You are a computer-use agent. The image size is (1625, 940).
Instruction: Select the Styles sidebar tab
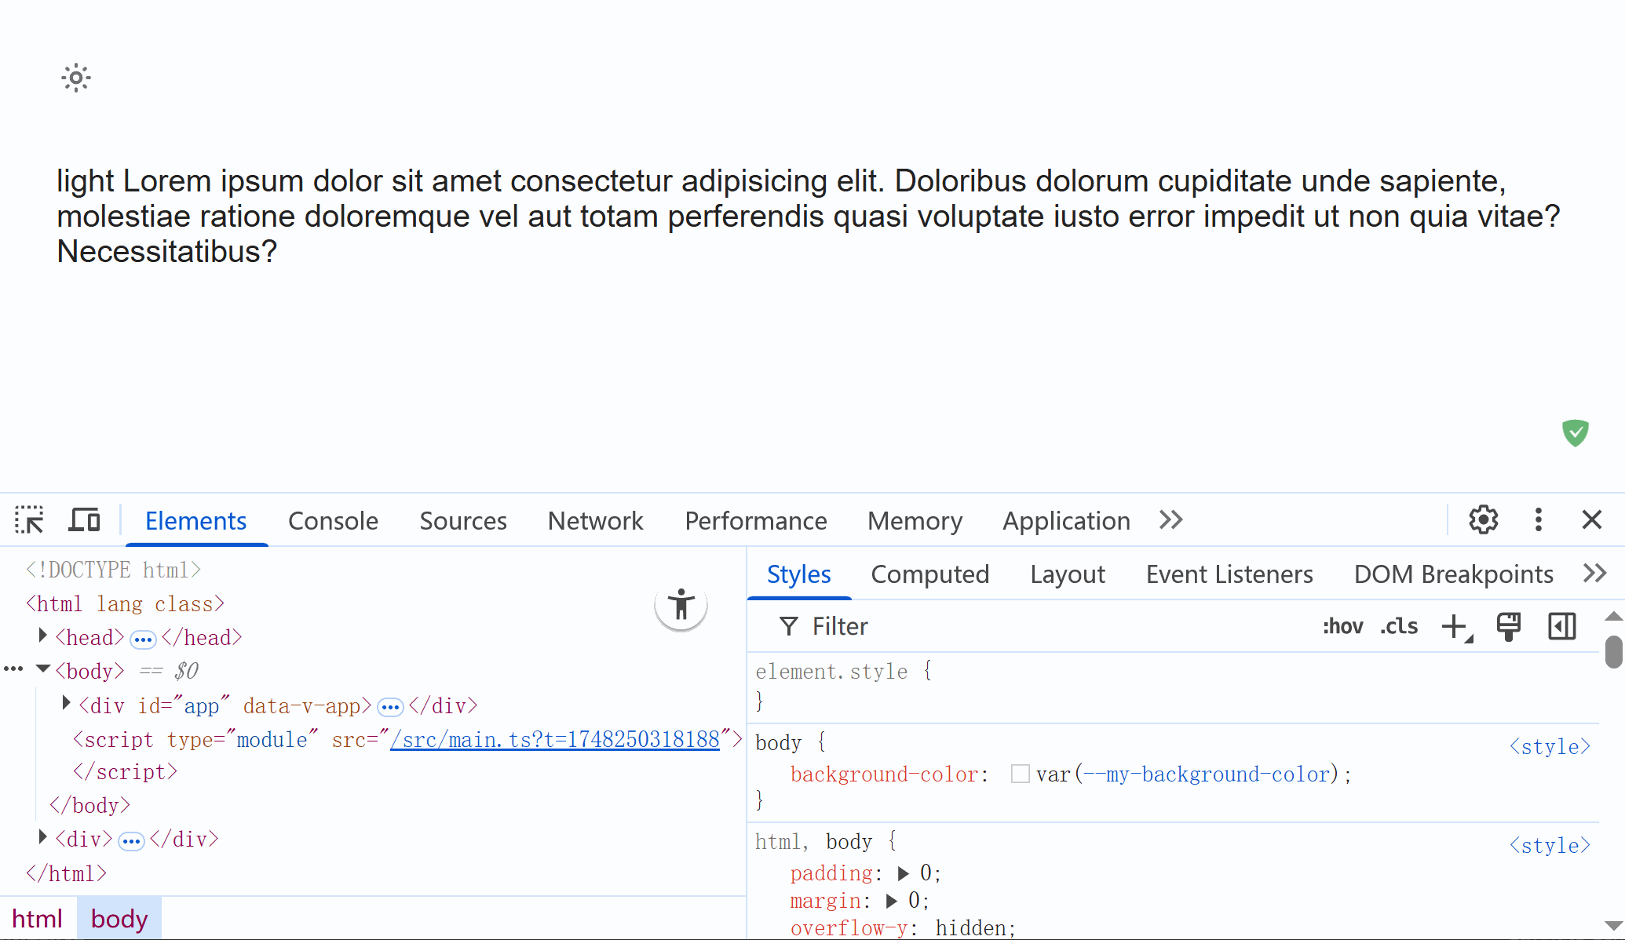(x=798, y=574)
